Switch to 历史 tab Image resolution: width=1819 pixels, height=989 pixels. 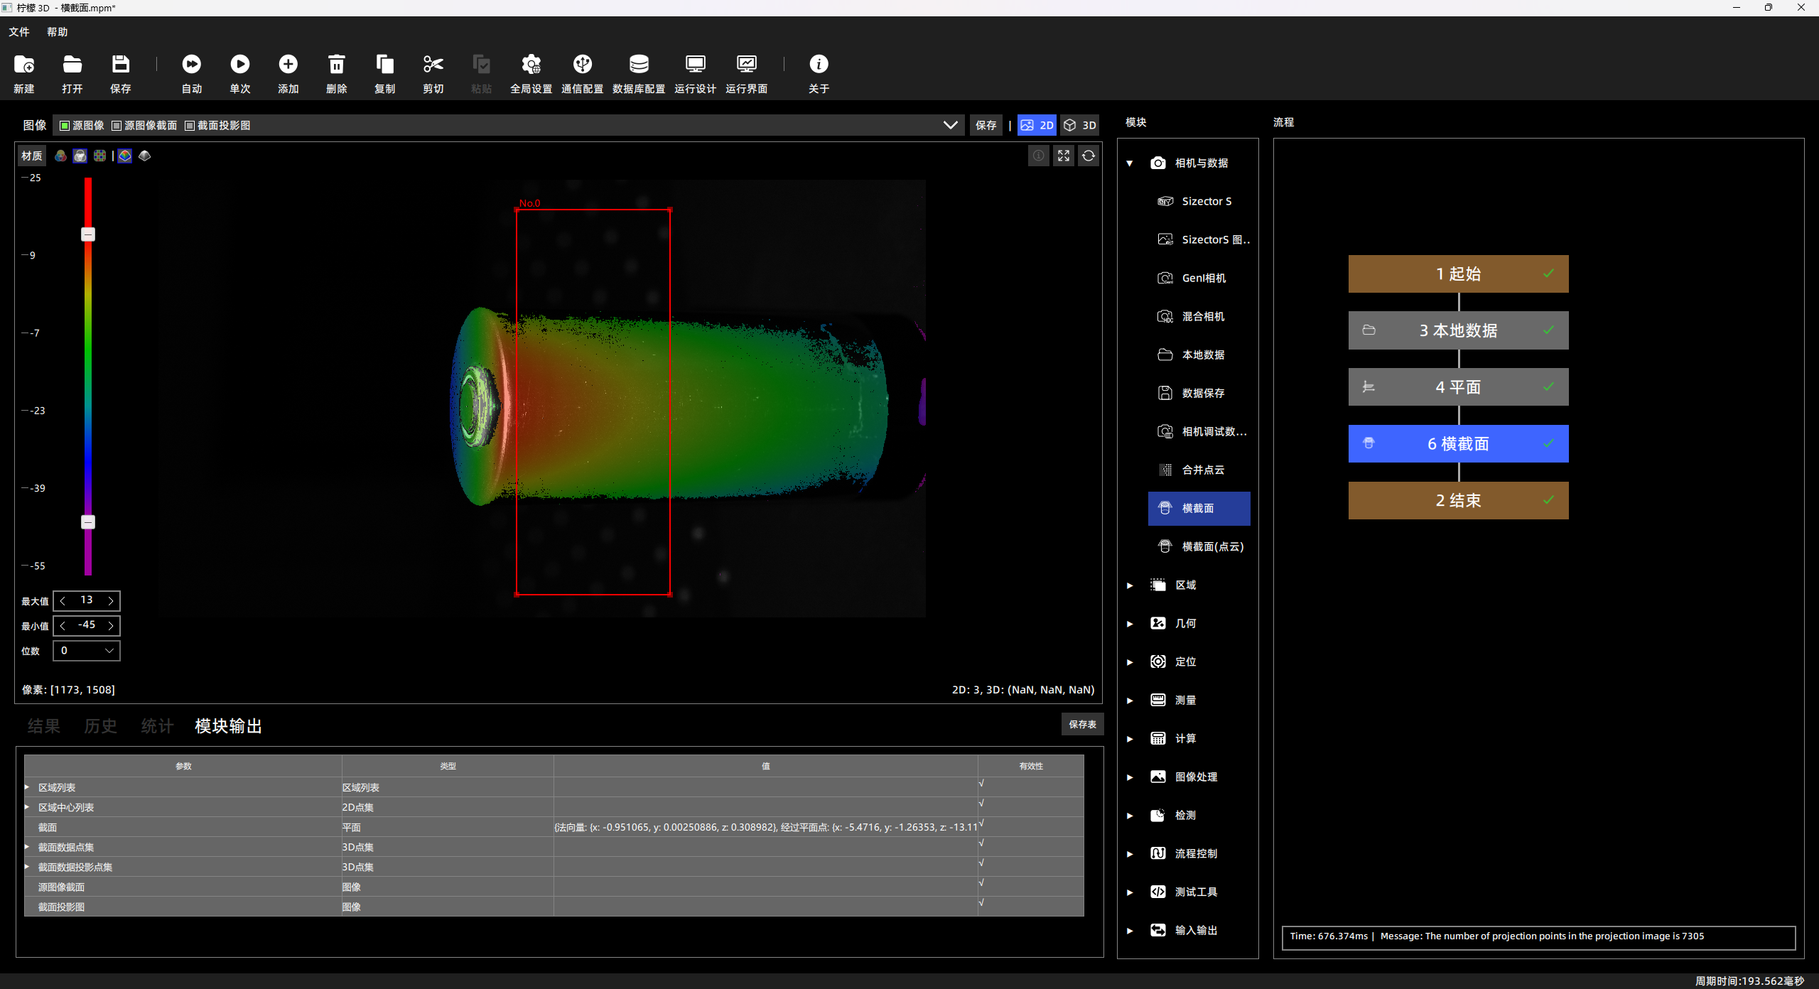tap(100, 725)
